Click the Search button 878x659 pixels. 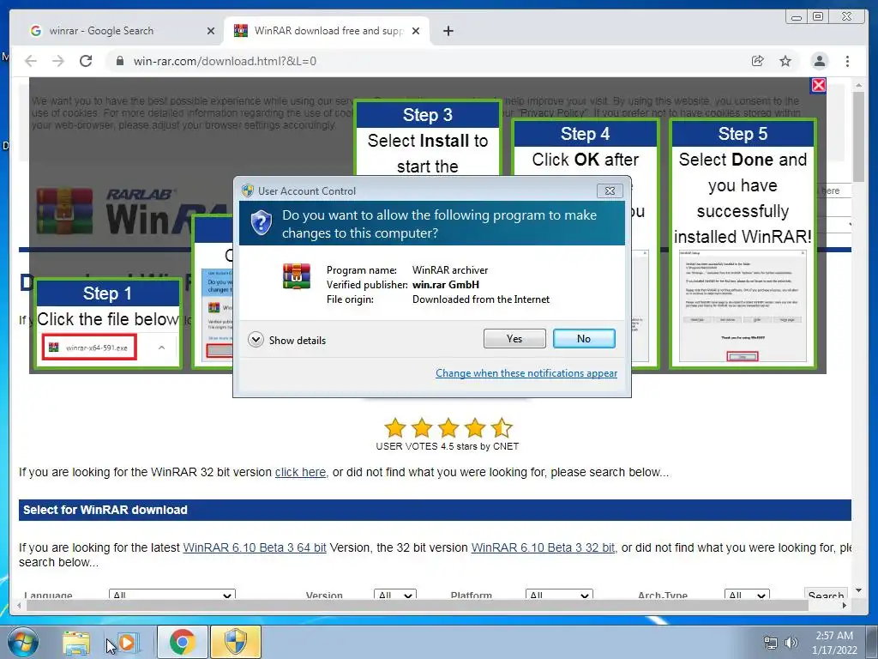[x=826, y=595]
